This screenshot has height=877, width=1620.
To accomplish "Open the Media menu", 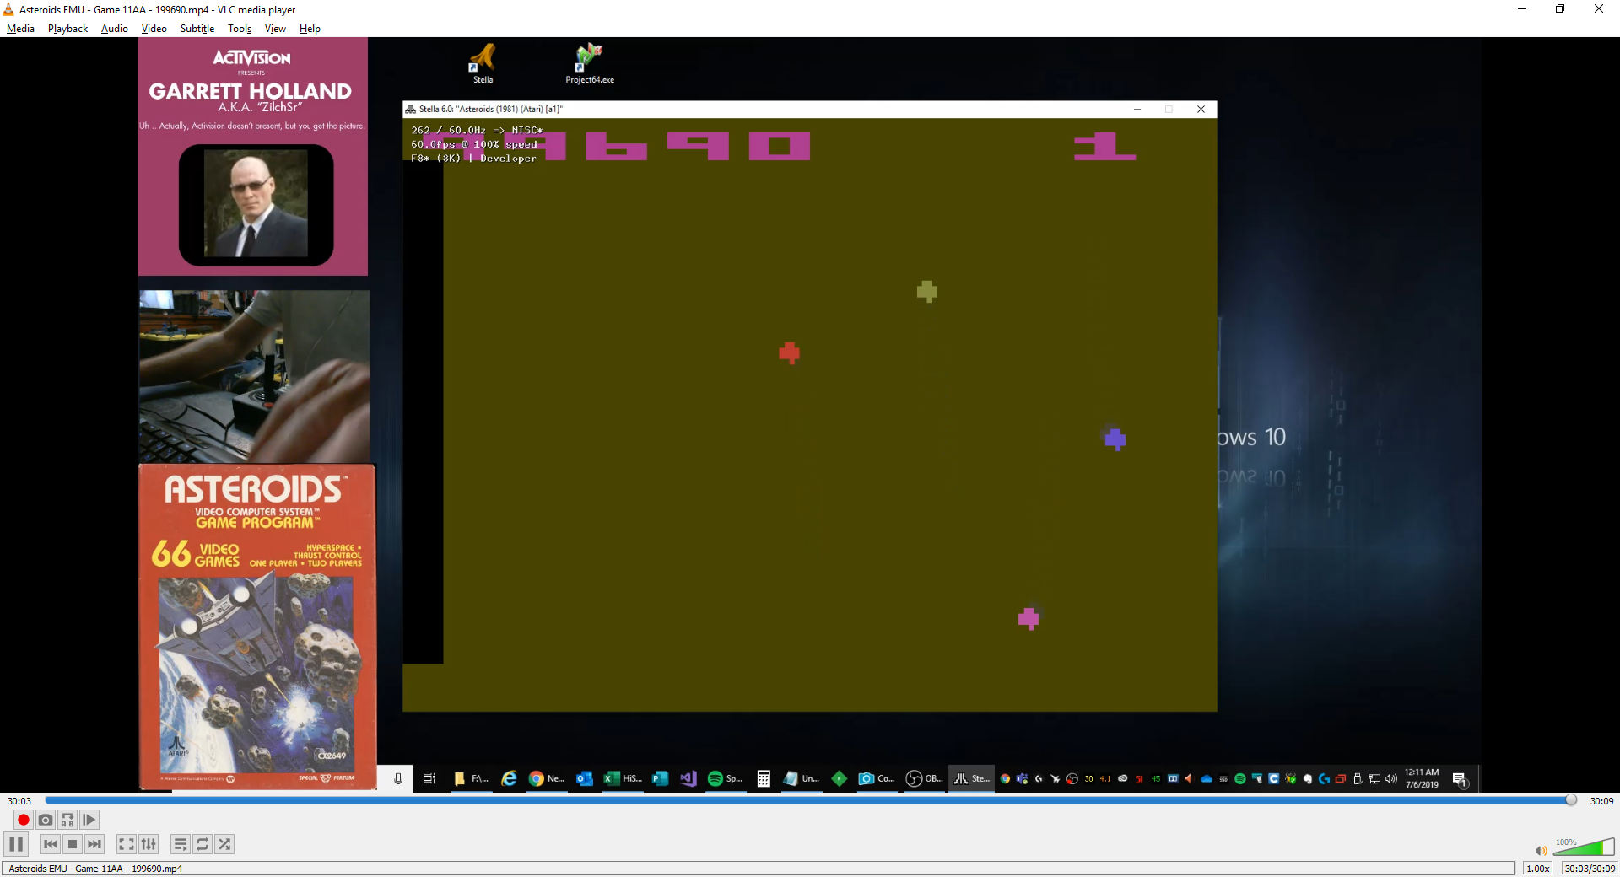I will click(20, 29).
